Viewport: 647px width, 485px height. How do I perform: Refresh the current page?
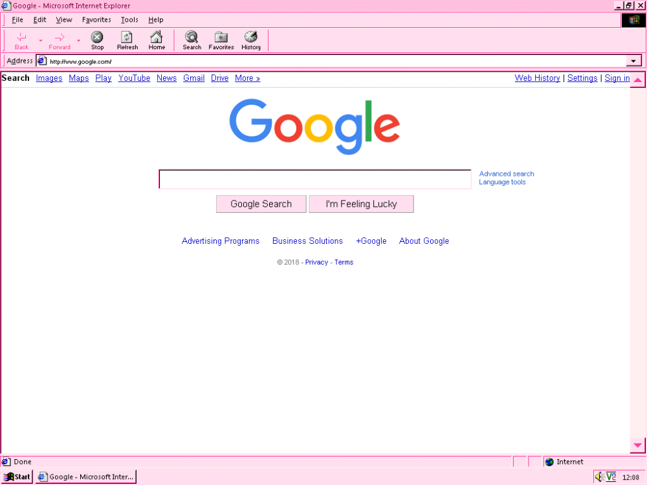point(127,40)
